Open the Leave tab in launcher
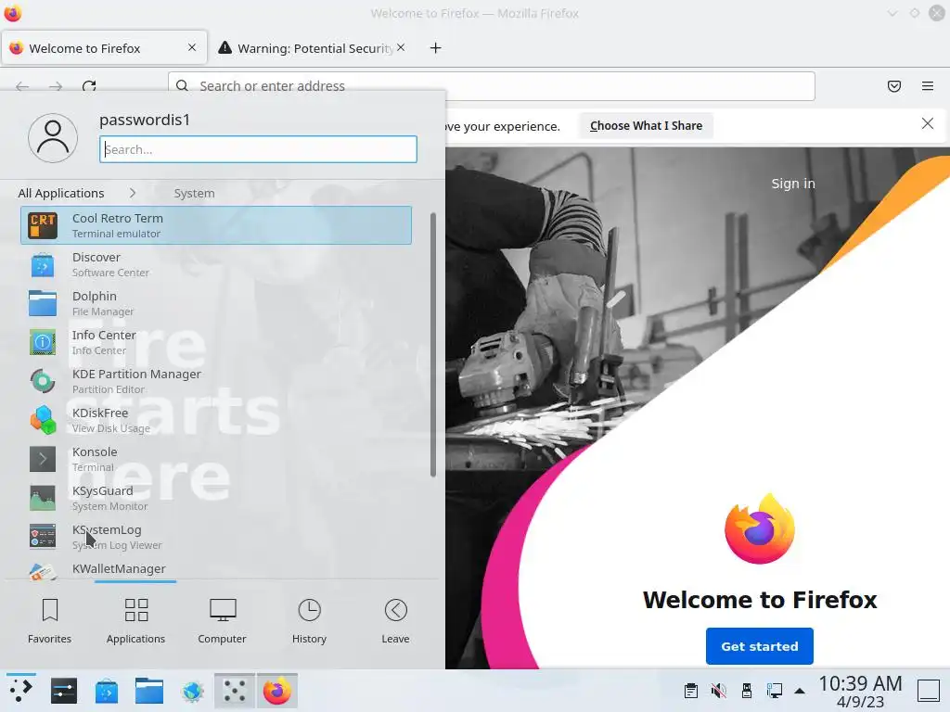 (395, 621)
